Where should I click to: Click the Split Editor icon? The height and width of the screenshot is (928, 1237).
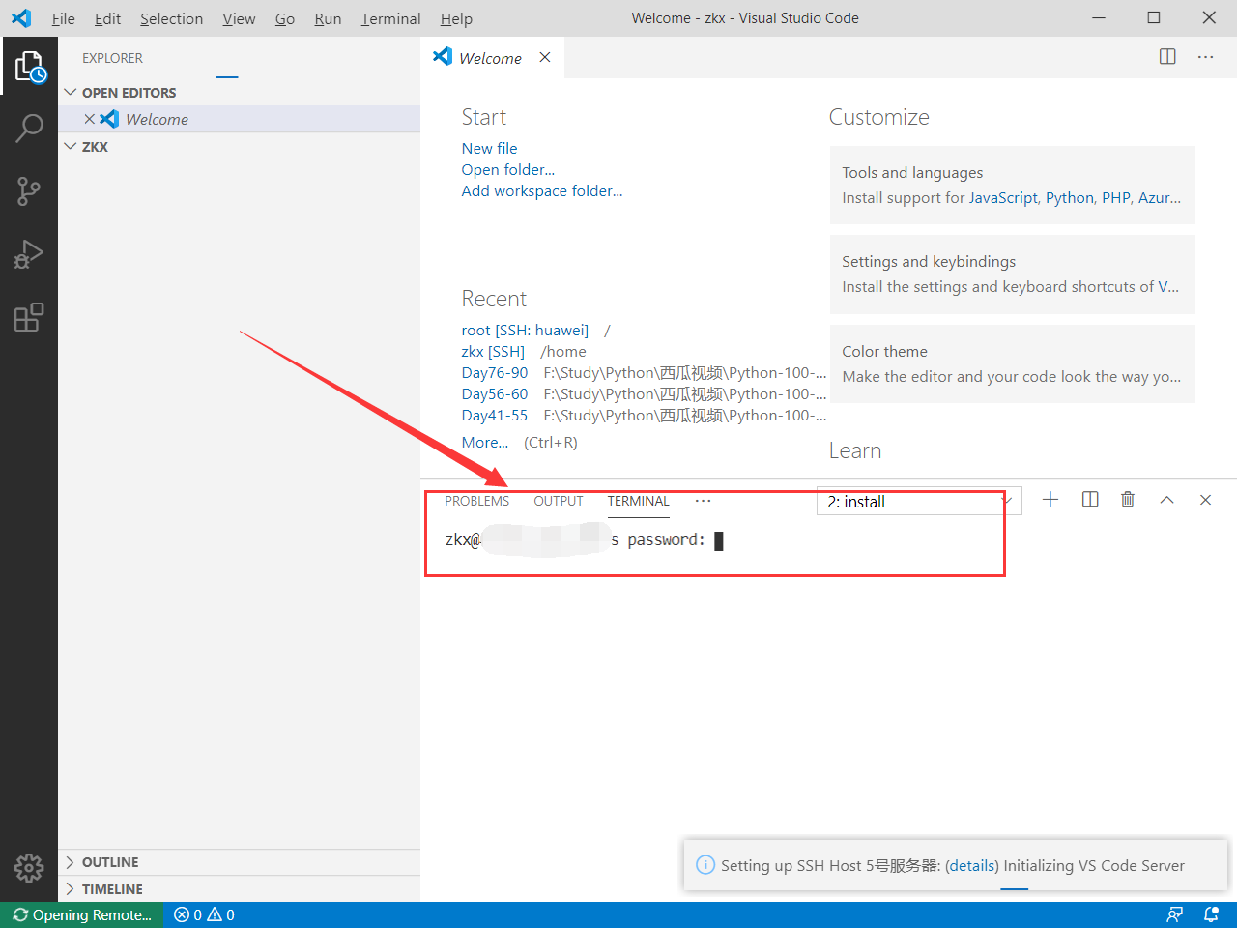(1167, 57)
